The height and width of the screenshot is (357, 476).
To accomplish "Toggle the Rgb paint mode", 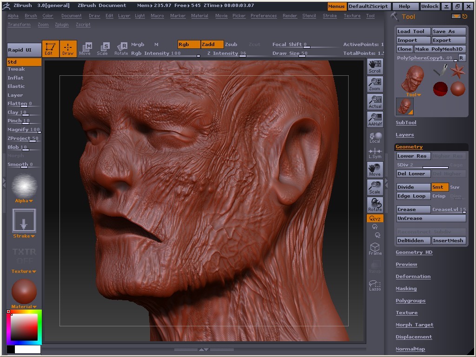I will pos(189,44).
